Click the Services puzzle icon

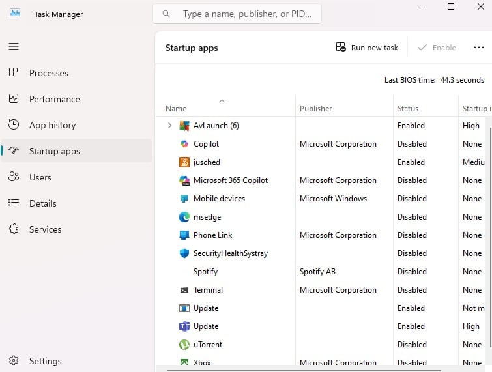pyautogui.click(x=14, y=229)
